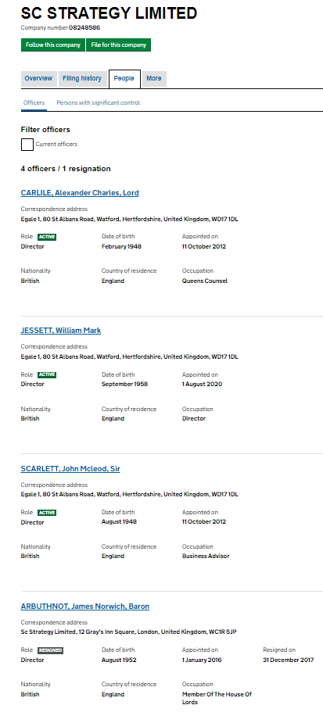Click the Filter officers heading
This screenshot has height=723, width=323.
tap(45, 130)
